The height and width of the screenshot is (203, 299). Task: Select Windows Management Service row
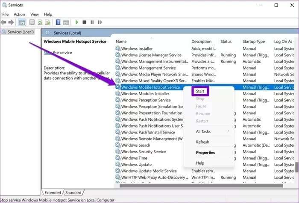pos(205,68)
